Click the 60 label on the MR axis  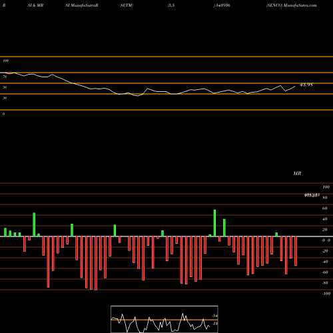[x=324, y=208]
